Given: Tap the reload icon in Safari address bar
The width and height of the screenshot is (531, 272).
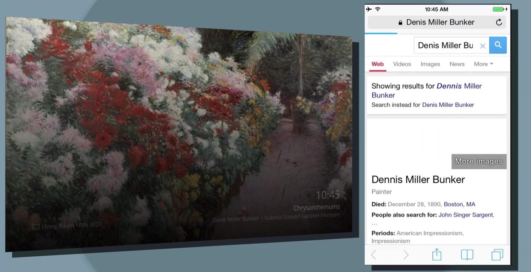Looking at the screenshot, I should [499, 22].
